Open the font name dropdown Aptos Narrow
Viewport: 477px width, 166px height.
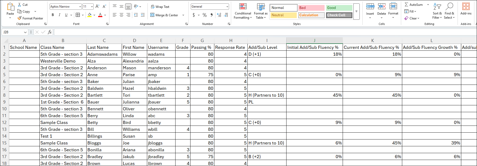point(80,7)
